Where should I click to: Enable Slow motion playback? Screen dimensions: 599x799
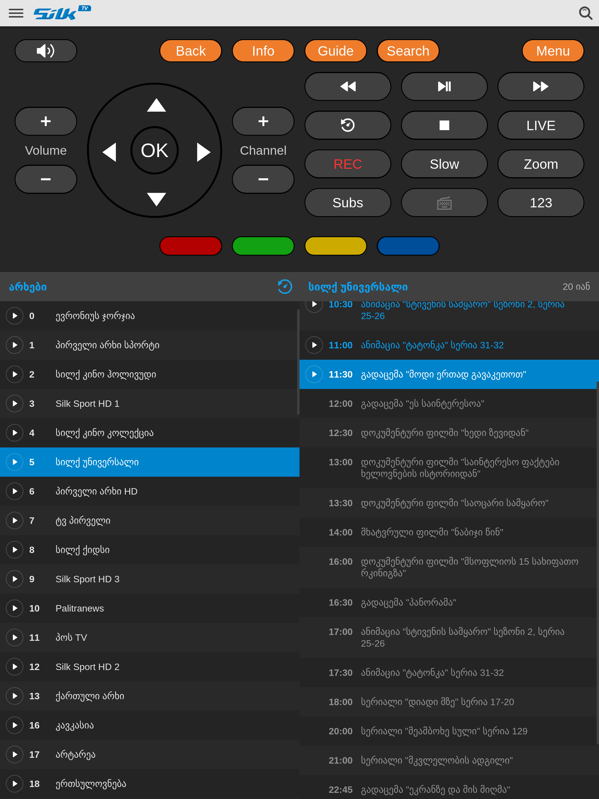click(x=444, y=163)
